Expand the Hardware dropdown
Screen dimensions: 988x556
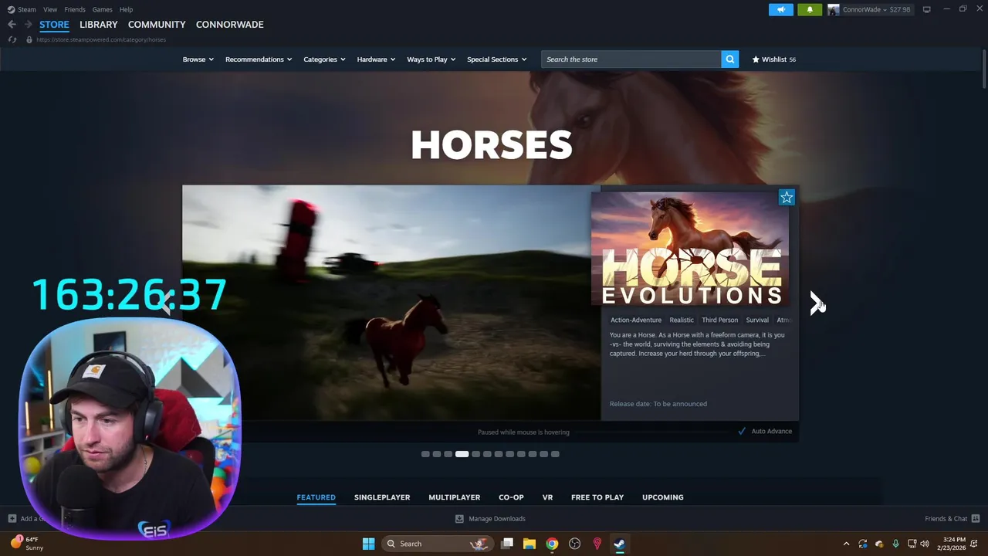[x=376, y=59]
